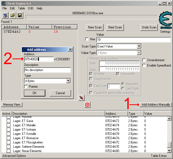Open the Table menu
Screen dimensions: 173x159
[x=21, y=8]
